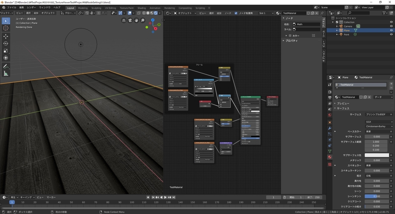The image size is (395, 214).
Task: Toggle camera view in viewport navigation
Action: tap(130, 20)
